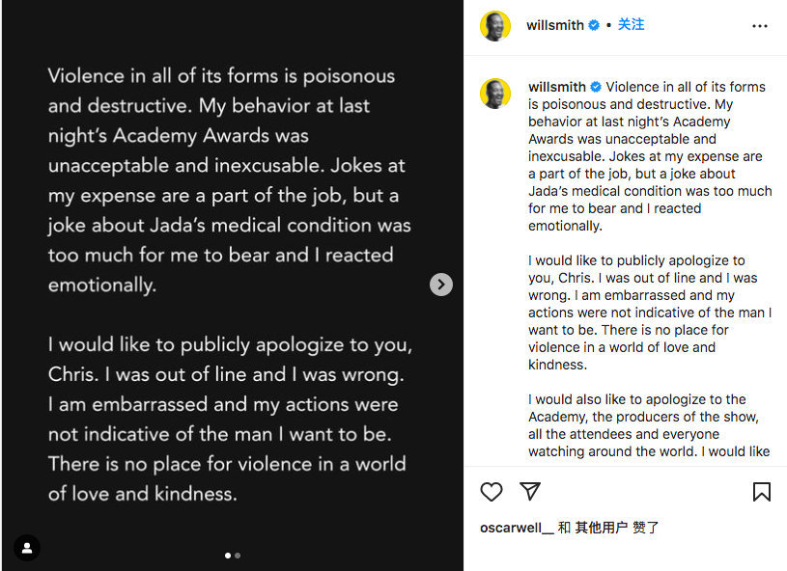Like the post with the heart icon

coord(491,492)
